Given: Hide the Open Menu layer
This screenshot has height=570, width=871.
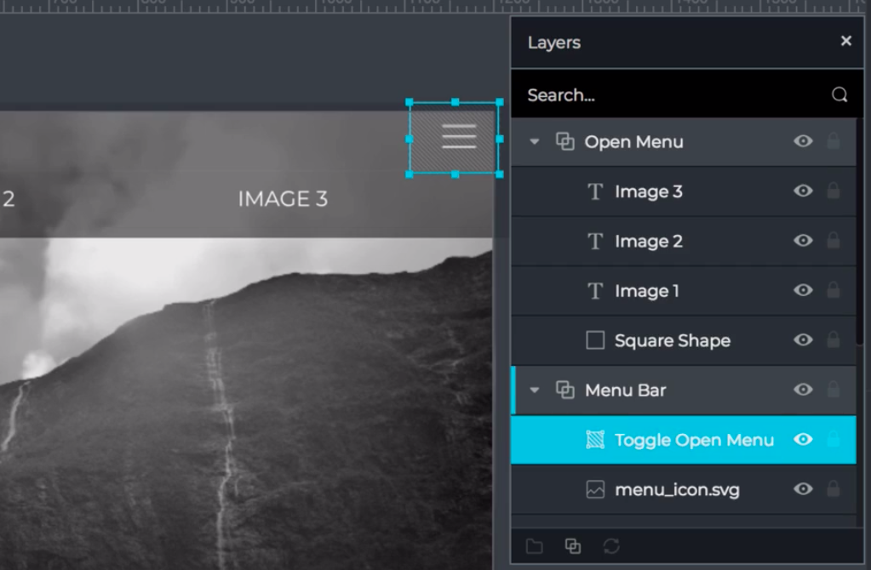Looking at the screenshot, I should pos(803,141).
